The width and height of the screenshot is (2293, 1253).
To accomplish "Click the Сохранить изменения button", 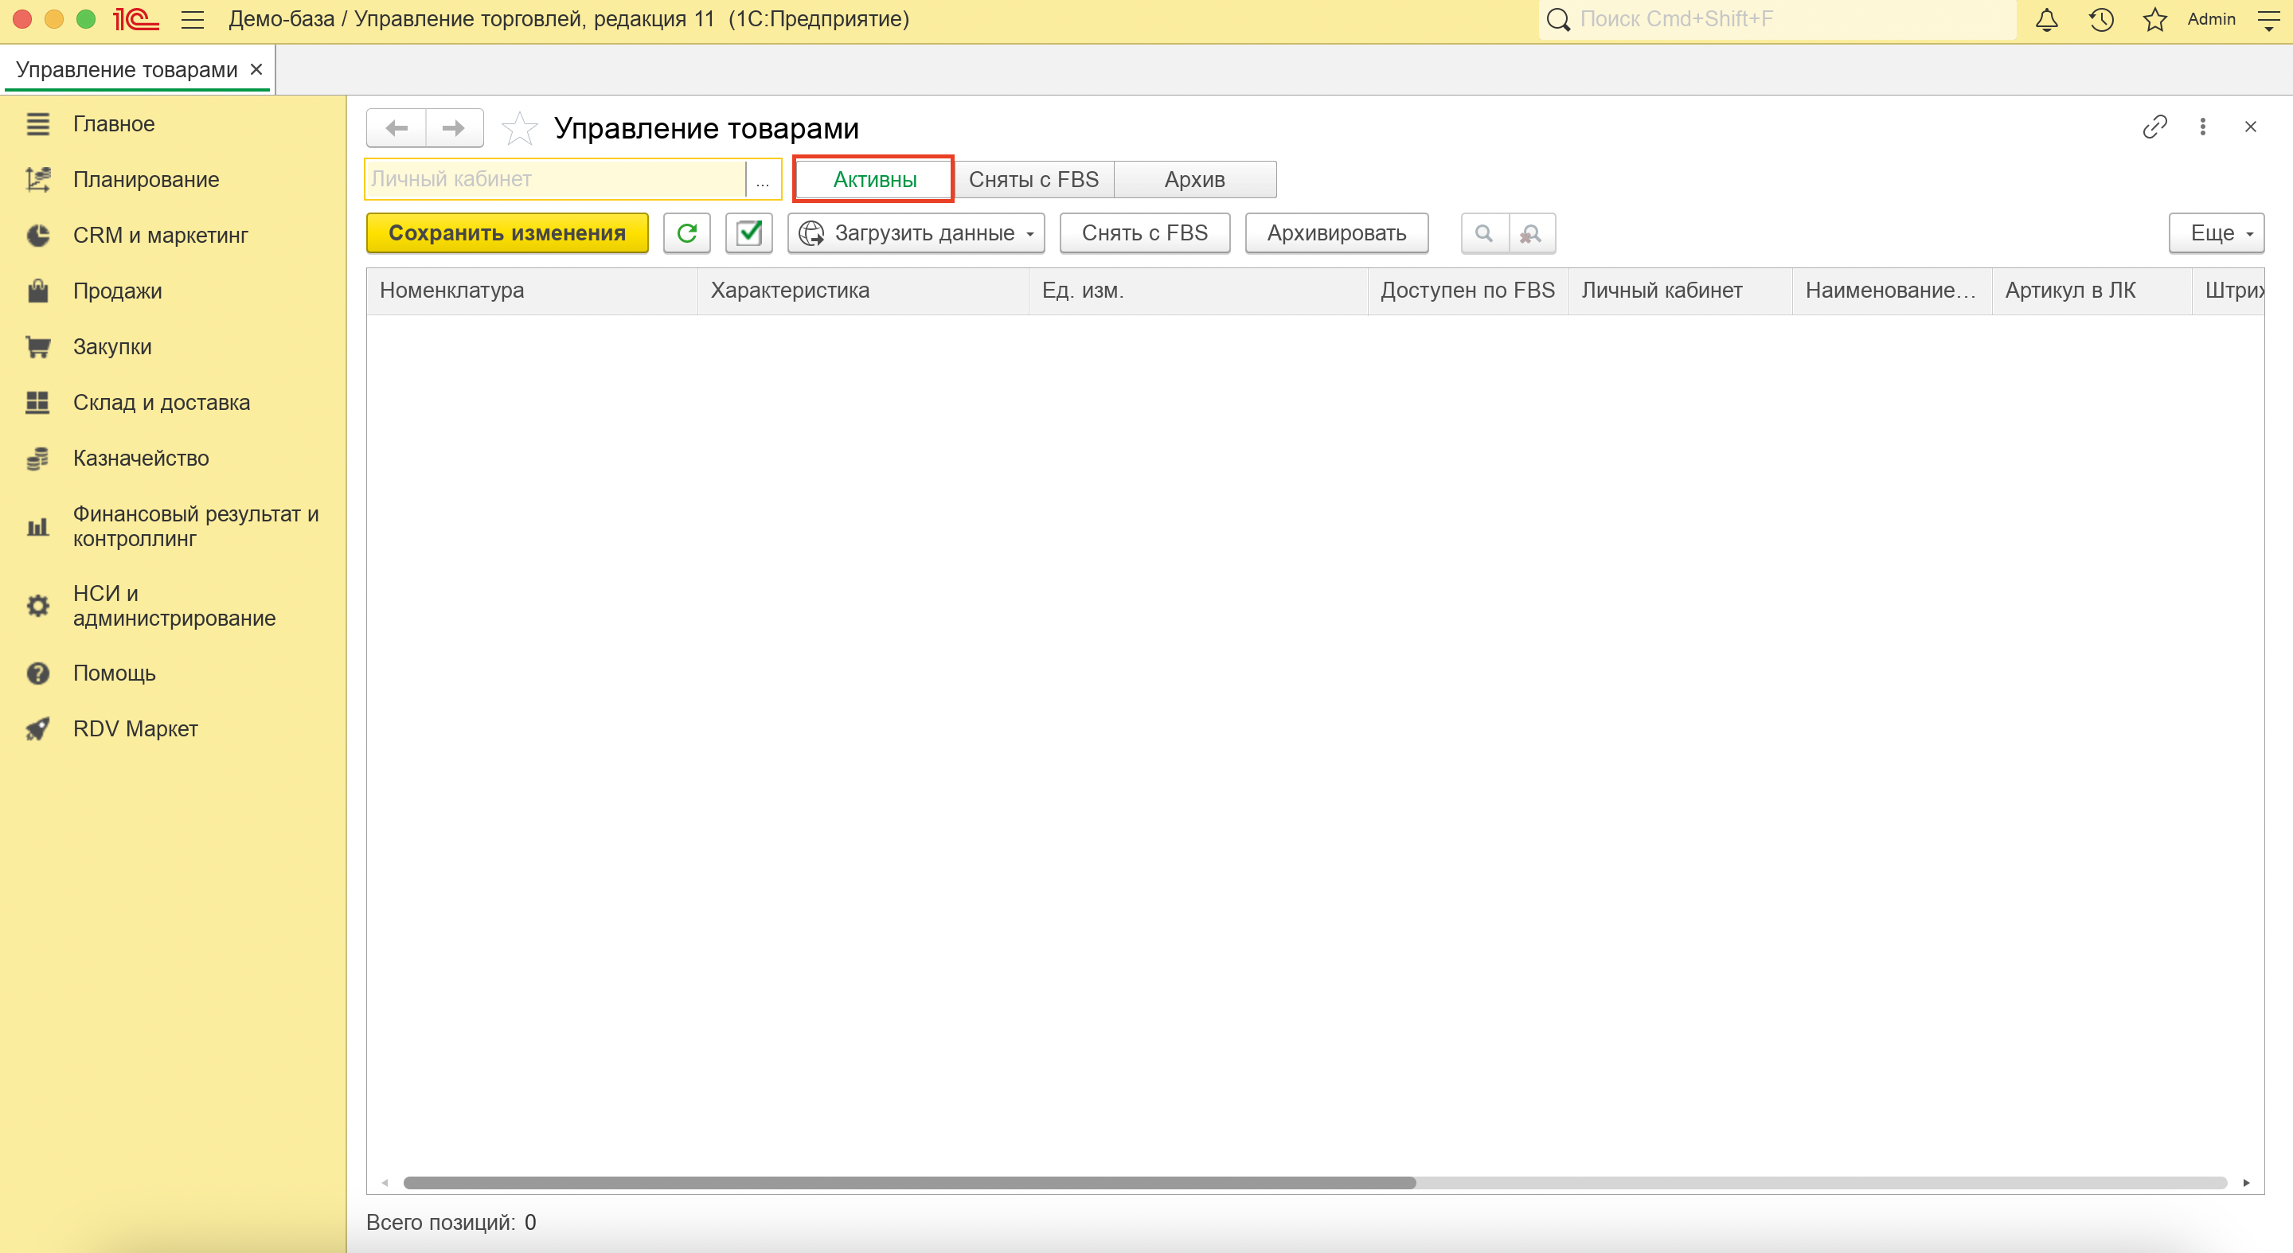I will [506, 233].
